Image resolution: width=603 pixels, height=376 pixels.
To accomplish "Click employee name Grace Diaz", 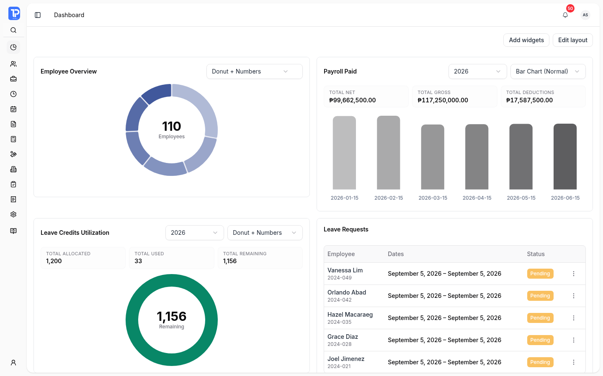I will 343,337.
